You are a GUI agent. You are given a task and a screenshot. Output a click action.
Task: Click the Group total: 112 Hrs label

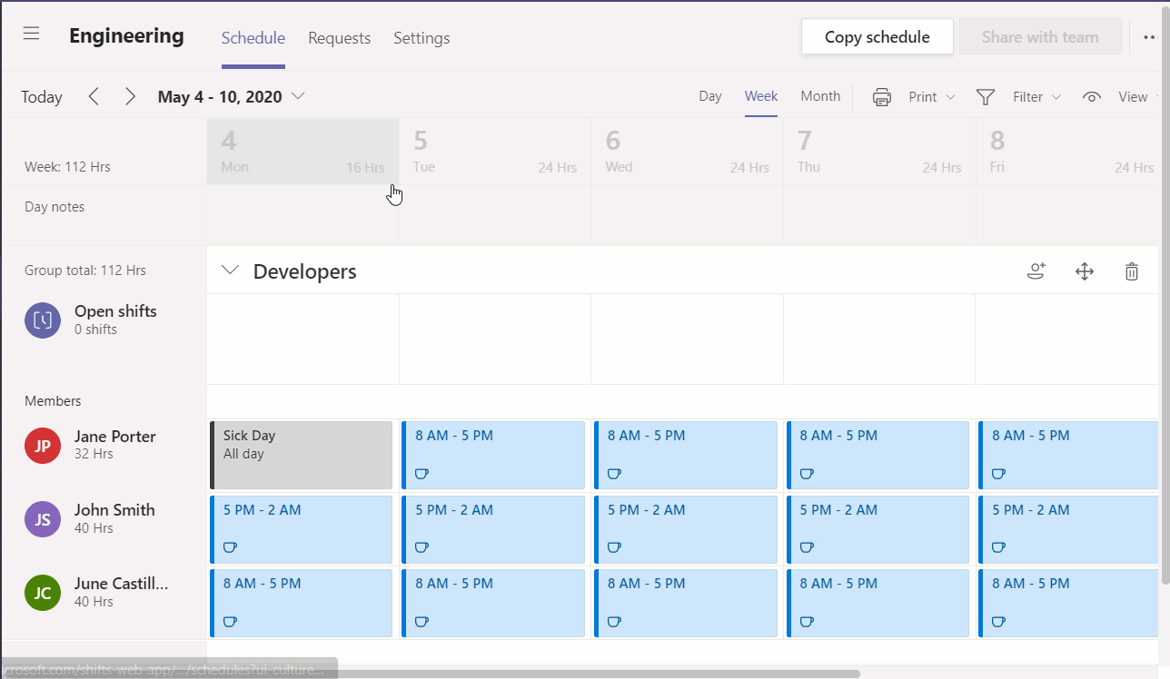point(85,271)
